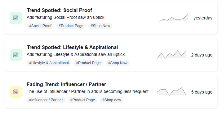Select #Product Page tag in Influencer card
Screen dimensions: 222x113
[x=82, y=100]
